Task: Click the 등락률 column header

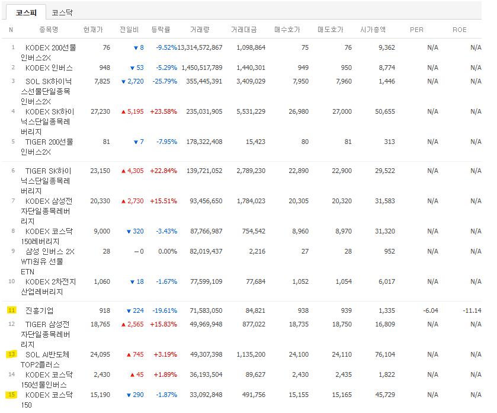Action: coord(161,30)
